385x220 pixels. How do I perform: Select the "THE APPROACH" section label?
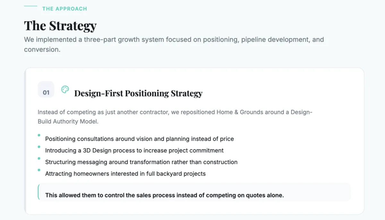point(64,9)
